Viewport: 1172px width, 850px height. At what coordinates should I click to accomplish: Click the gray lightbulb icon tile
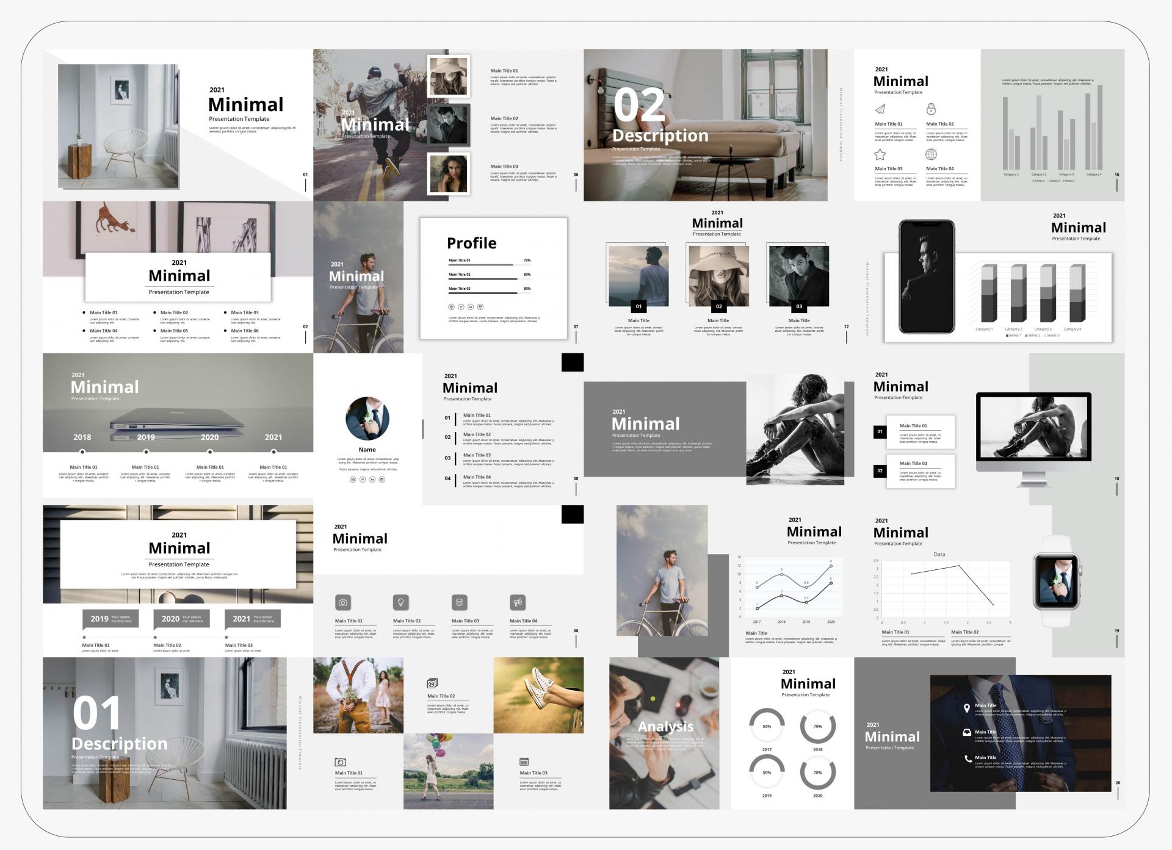tap(400, 602)
